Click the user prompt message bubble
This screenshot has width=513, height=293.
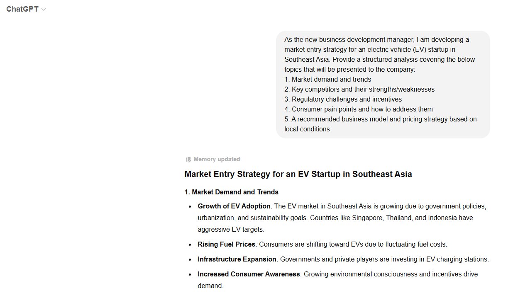pos(383,84)
